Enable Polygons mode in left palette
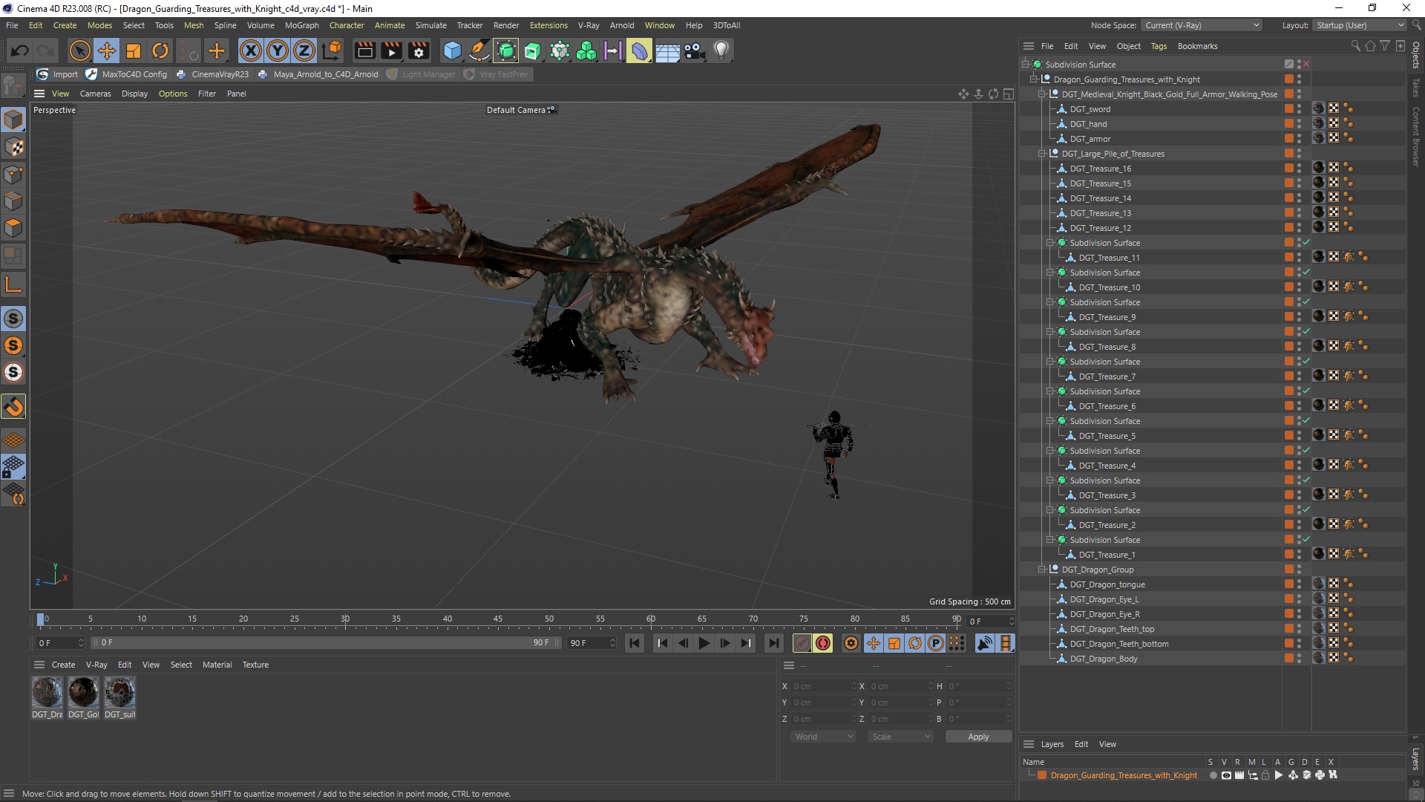The height and width of the screenshot is (802, 1425). click(13, 228)
